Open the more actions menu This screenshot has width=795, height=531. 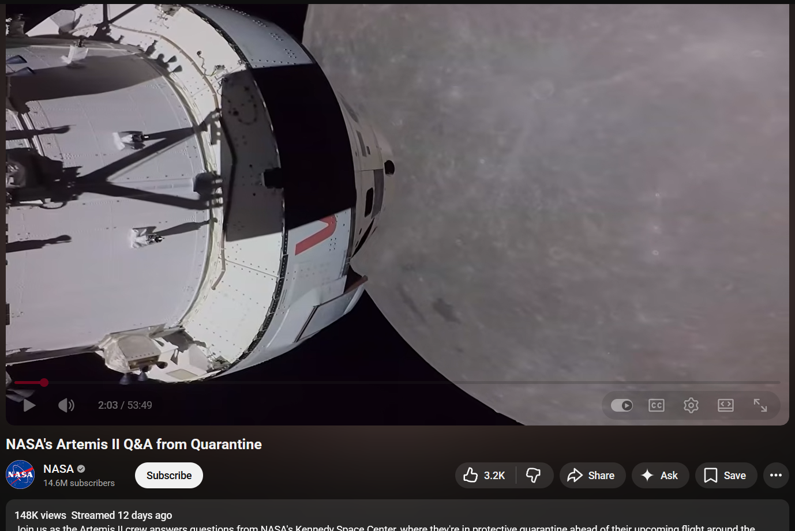click(x=776, y=476)
